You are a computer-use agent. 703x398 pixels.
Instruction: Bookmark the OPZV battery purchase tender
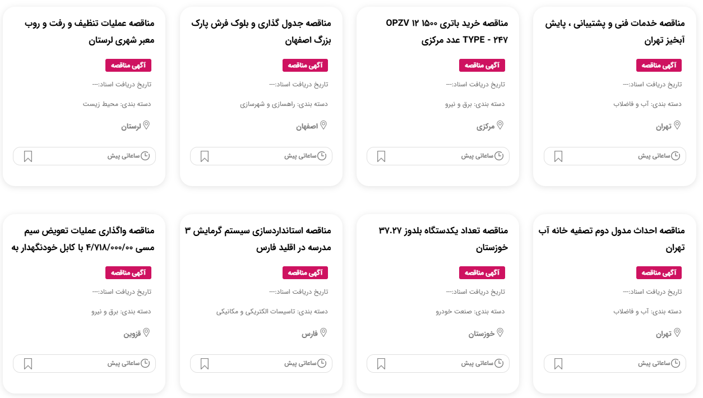coord(381,156)
